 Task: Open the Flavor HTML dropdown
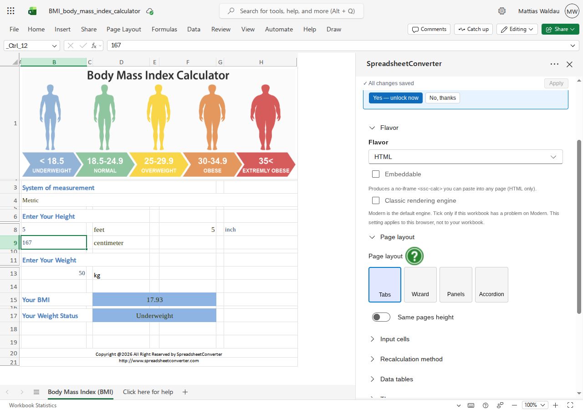coord(465,157)
